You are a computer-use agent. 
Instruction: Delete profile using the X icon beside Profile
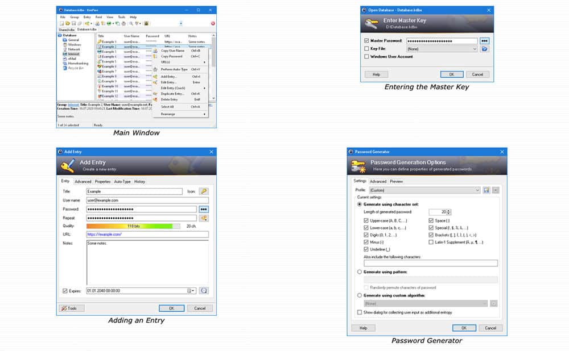point(496,190)
